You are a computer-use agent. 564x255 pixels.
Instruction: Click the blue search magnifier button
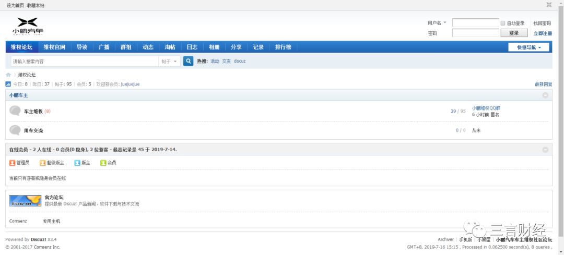point(189,61)
